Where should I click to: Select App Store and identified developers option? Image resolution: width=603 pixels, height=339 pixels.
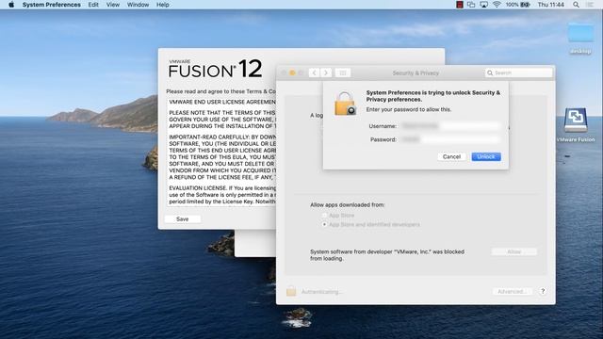coord(324,224)
